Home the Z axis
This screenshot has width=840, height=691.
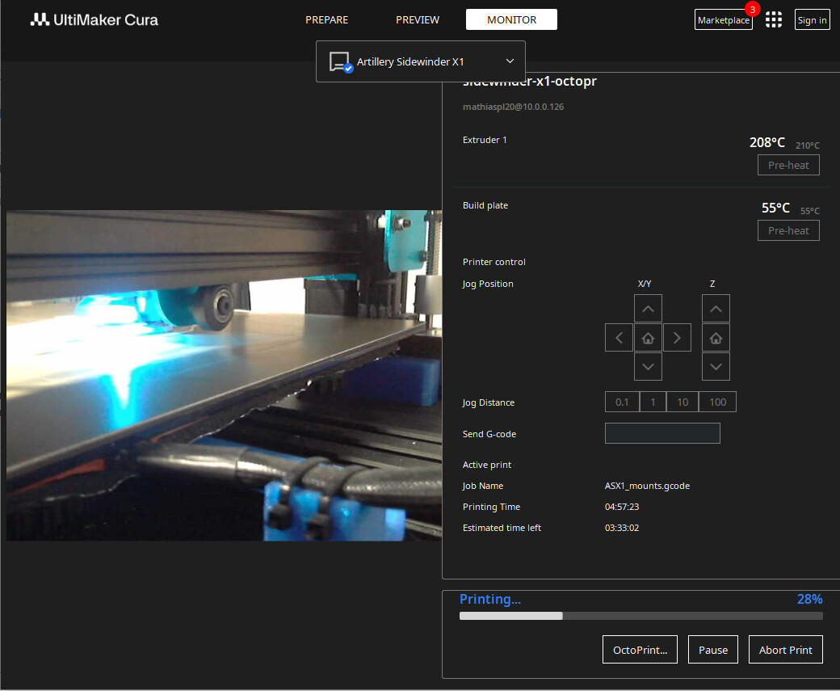[x=716, y=337]
